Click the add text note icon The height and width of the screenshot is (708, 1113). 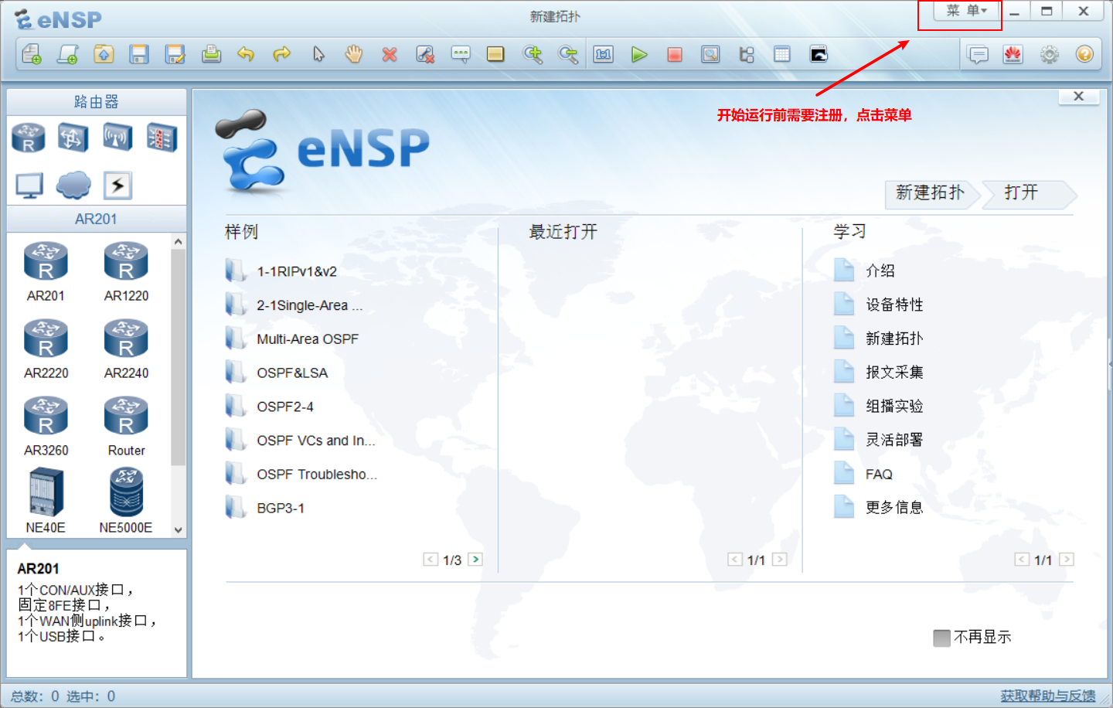tap(461, 54)
